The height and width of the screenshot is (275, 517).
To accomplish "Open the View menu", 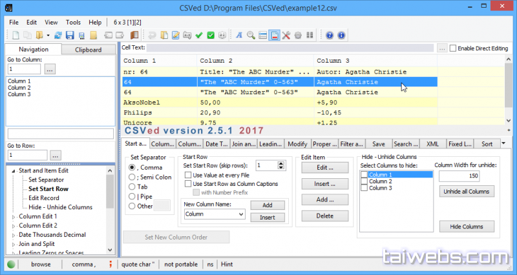I will tap(51, 23).
